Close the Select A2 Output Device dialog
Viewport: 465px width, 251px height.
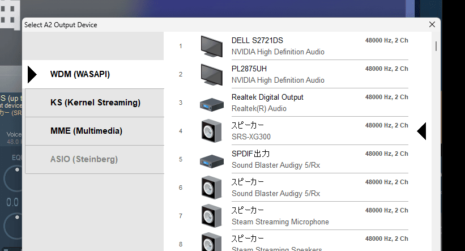pyautogui.click(x=432, y=24)
